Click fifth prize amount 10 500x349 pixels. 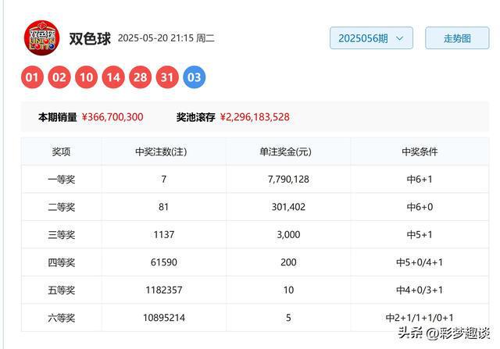tap(288, 290)
